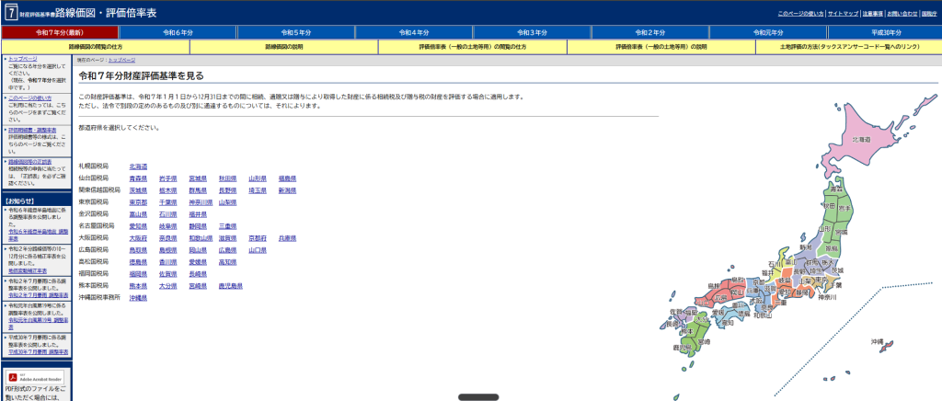Click the 沖縄県 link in the list
Screen dimensions: 942x401
tap(139, 298)
